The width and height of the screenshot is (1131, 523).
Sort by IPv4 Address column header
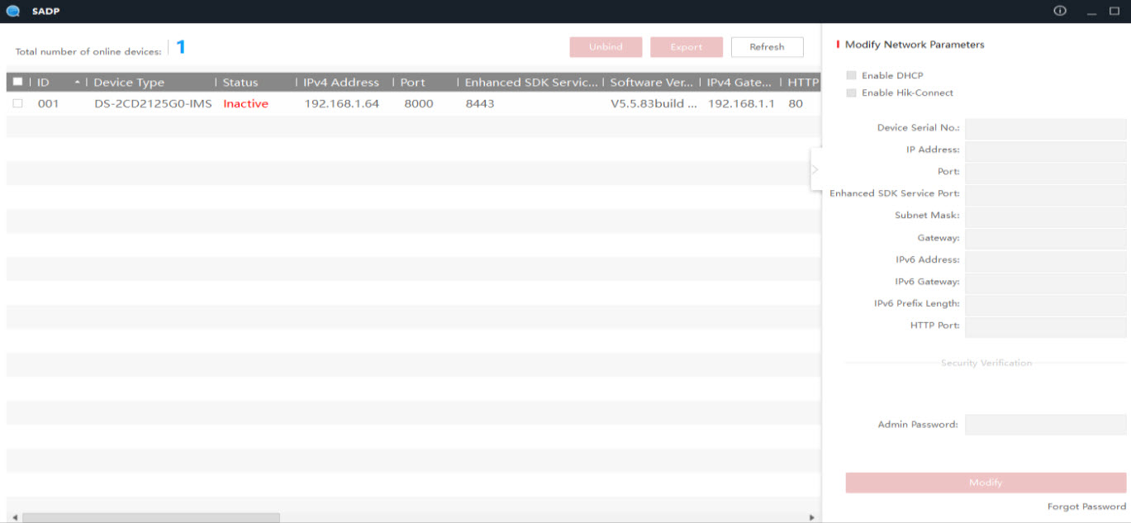click(x=340, y=83)
